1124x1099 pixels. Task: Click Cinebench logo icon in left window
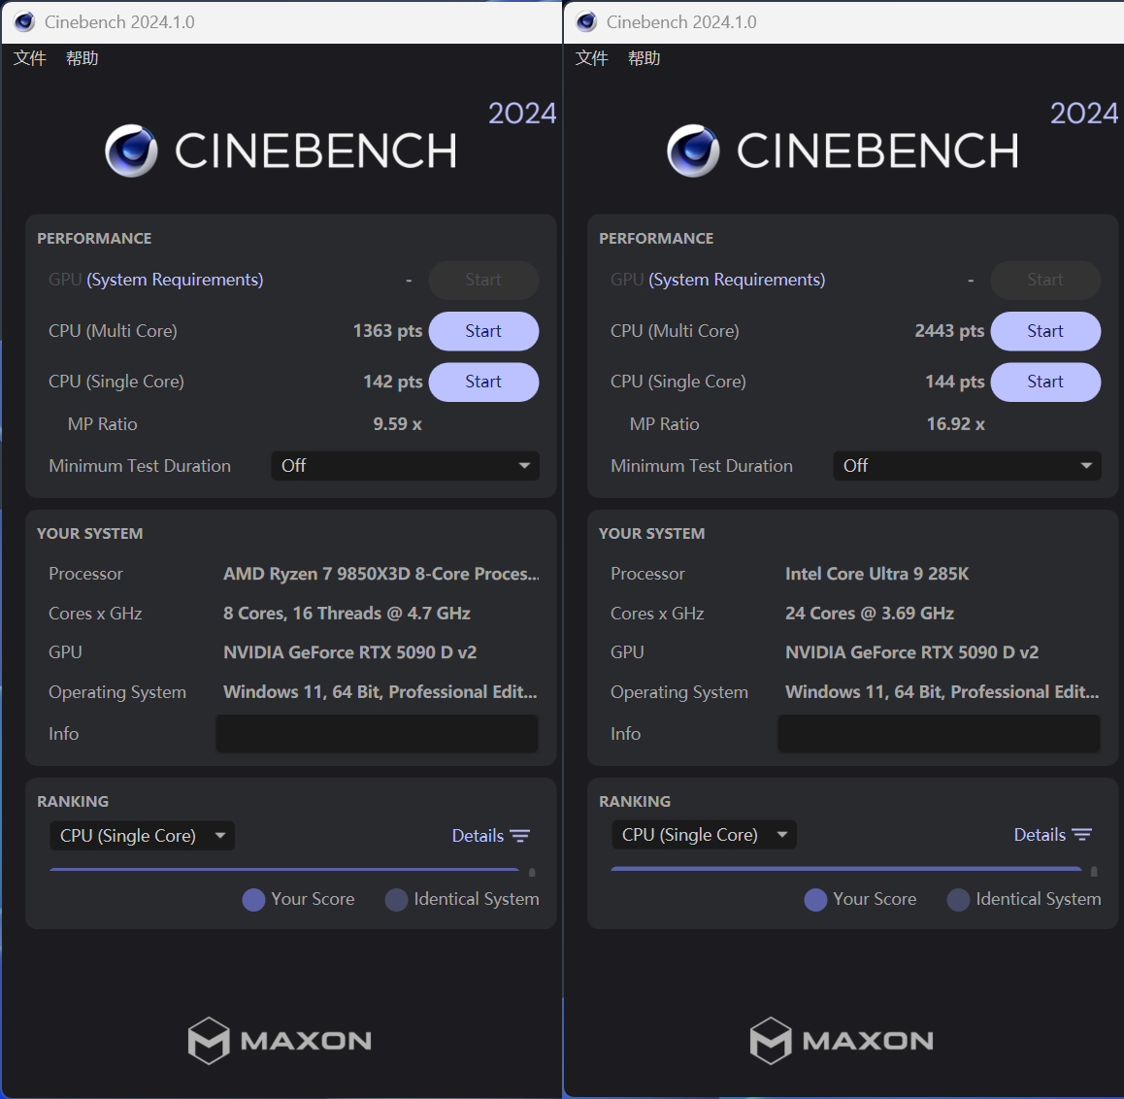click(x=131, y=150)
